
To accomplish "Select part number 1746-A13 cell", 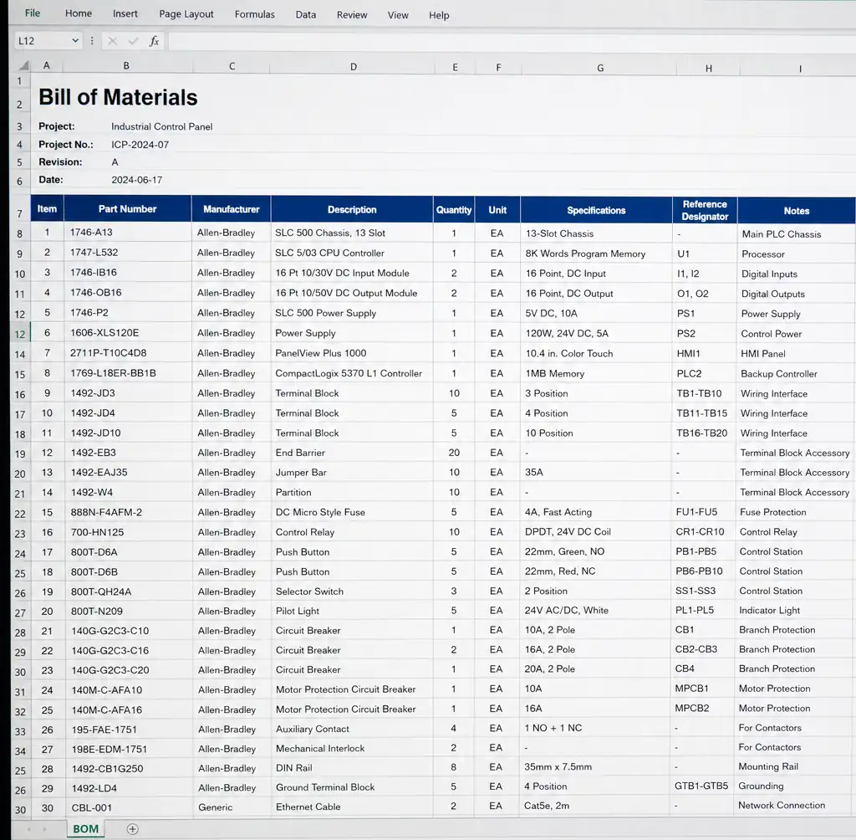I will (128, 233).
